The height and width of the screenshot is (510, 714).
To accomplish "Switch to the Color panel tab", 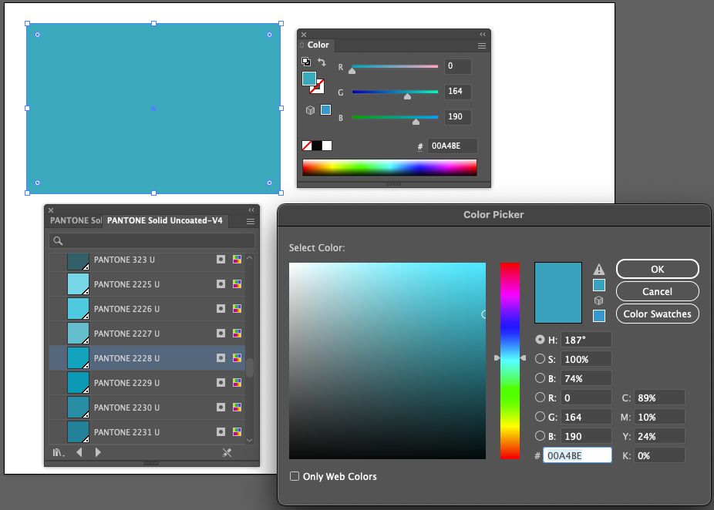I will click(318, 45).
